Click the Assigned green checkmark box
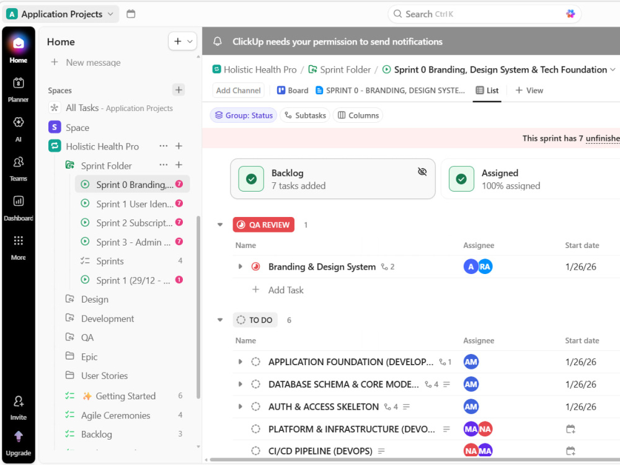Image resolution: width=620 pixels, height=465 pixels. [461, 179]
